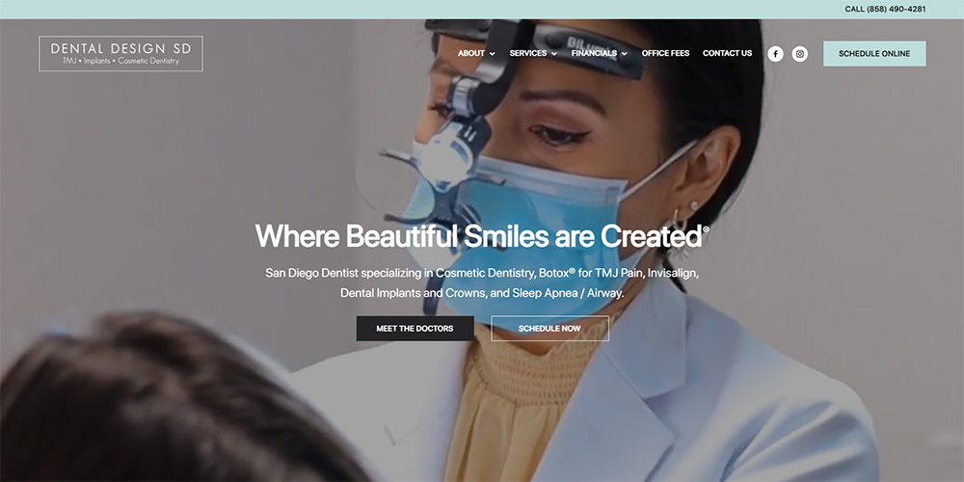Click the San Diego Dentist description text
Screen dimensions: 964x482
click(482, 282)
